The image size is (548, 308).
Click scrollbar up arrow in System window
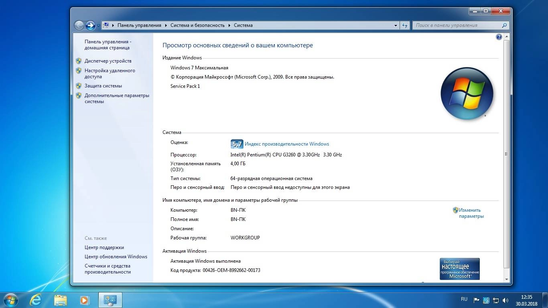[507, 37]
